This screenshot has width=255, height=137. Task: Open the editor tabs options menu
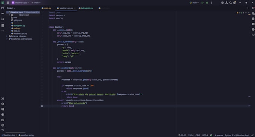(247, 8)
